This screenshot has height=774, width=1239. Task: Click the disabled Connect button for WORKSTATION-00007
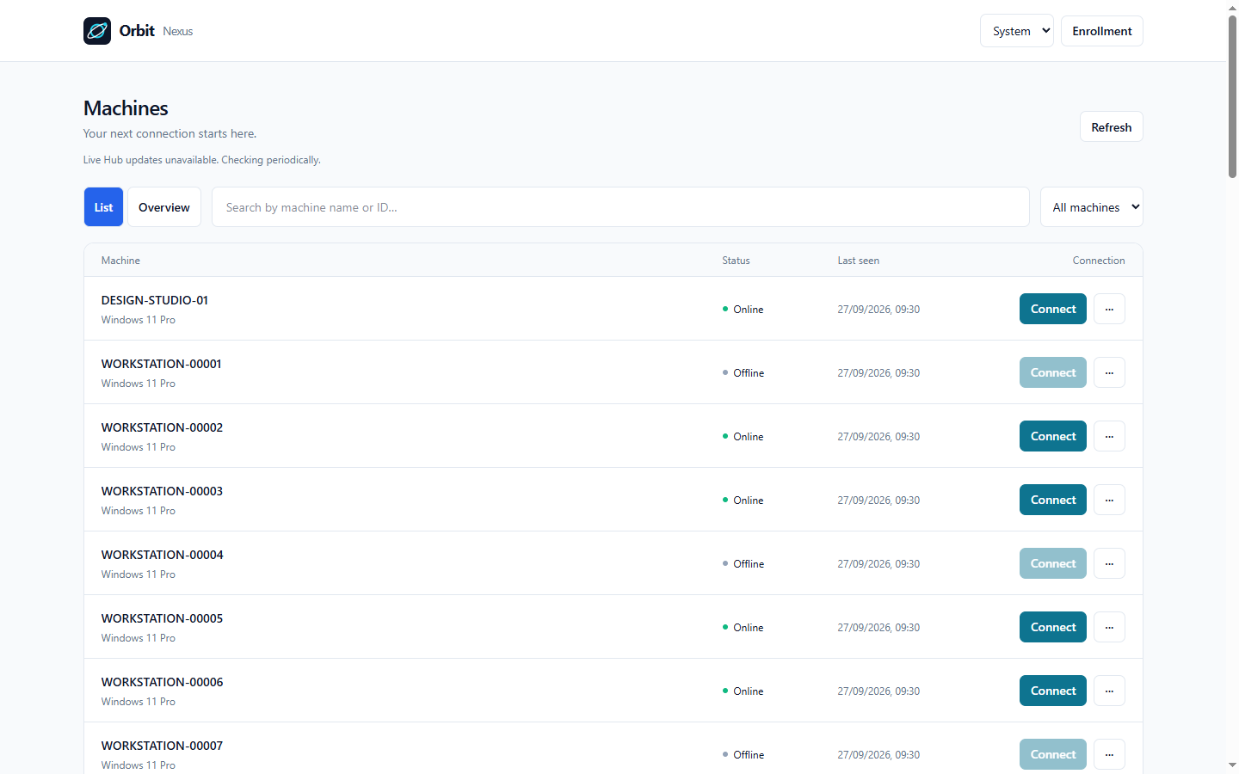[1053, 754]
